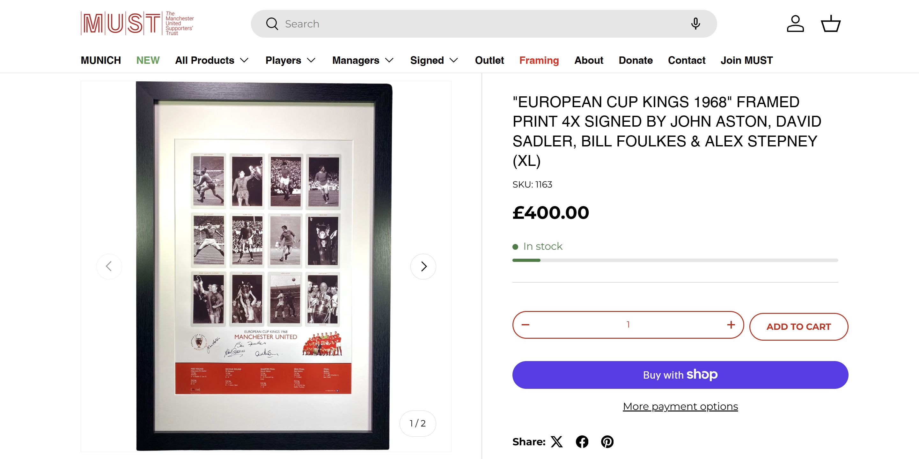The width and height of the screenshot is (919, 459).
Task: Open the Signed dropdown menu
Action: 434,60
